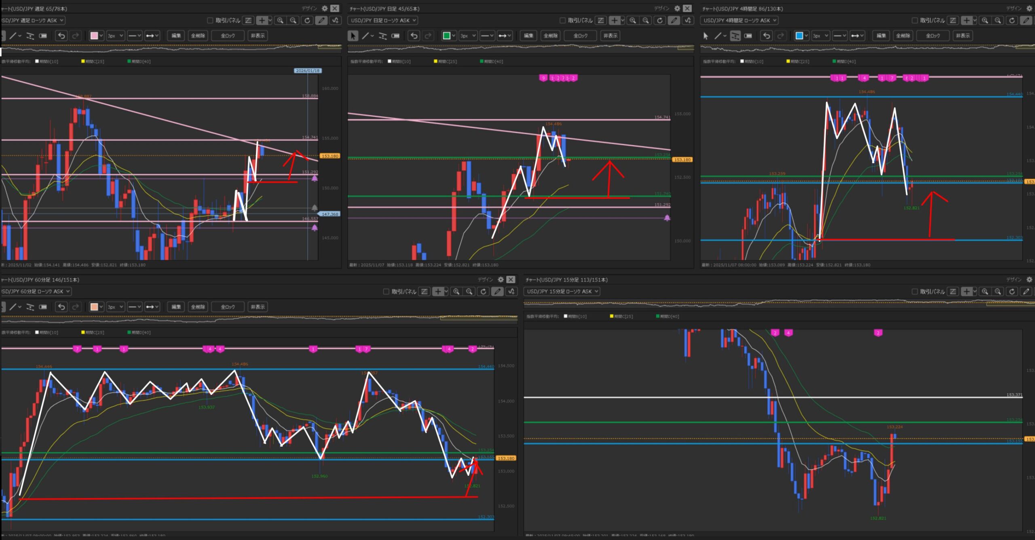This screenshot has height=540, width=1035.
Task: Click add-indicator icon in daily chart header
Action: coord(689,21)
